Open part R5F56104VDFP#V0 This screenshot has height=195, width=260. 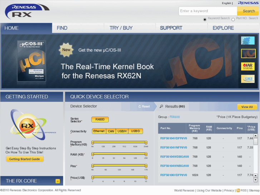tap(173, 138)
